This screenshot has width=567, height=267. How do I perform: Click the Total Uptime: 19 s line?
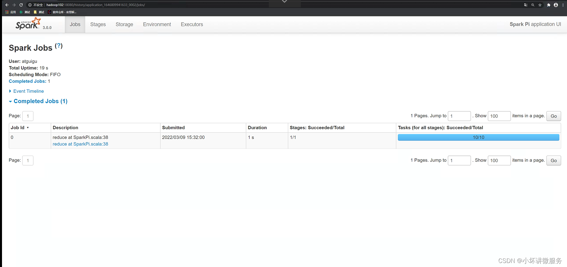click(x=28, y=68)
